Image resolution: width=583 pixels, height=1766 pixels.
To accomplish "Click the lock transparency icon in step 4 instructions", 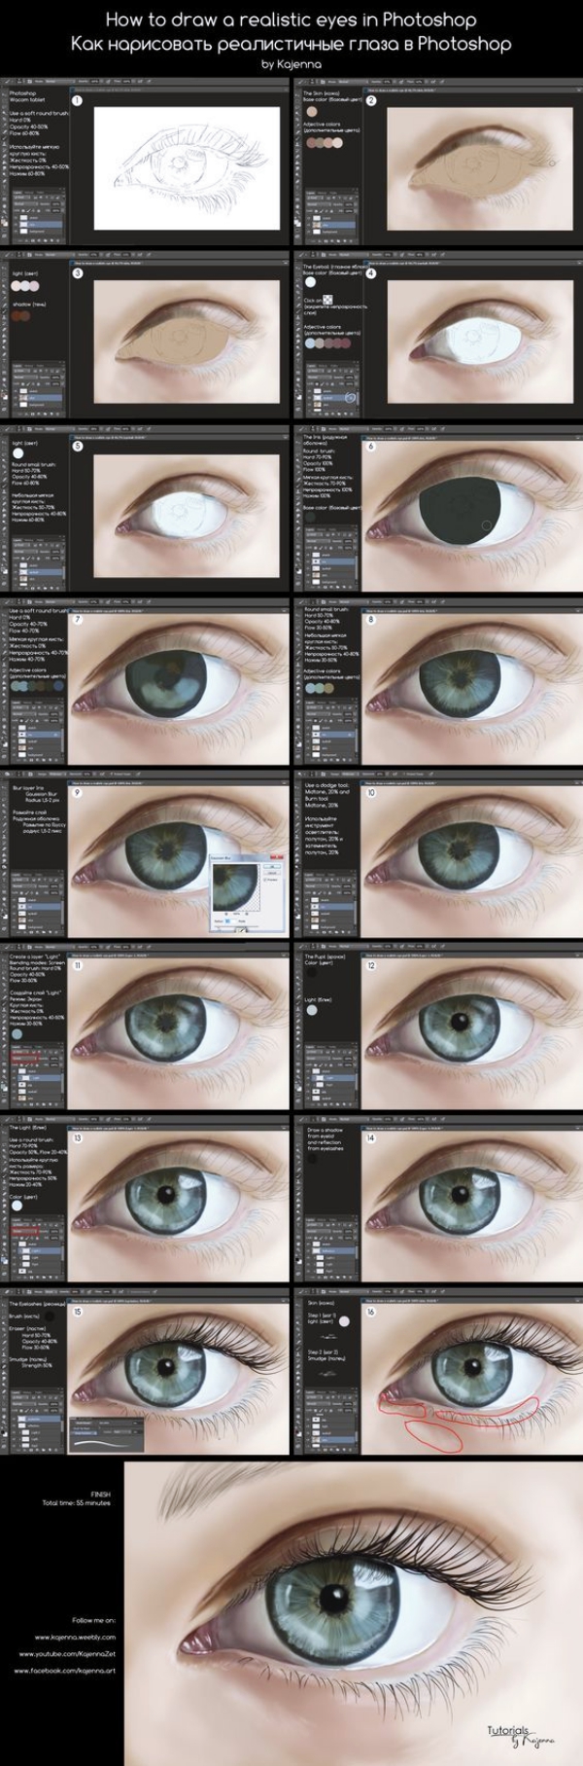I will (x=327, y=300).
